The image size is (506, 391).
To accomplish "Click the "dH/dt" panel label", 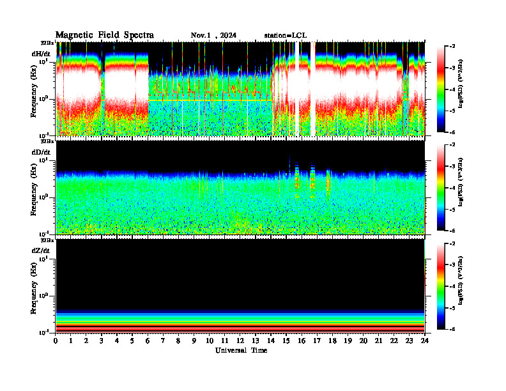I will (x=41, y=54).
